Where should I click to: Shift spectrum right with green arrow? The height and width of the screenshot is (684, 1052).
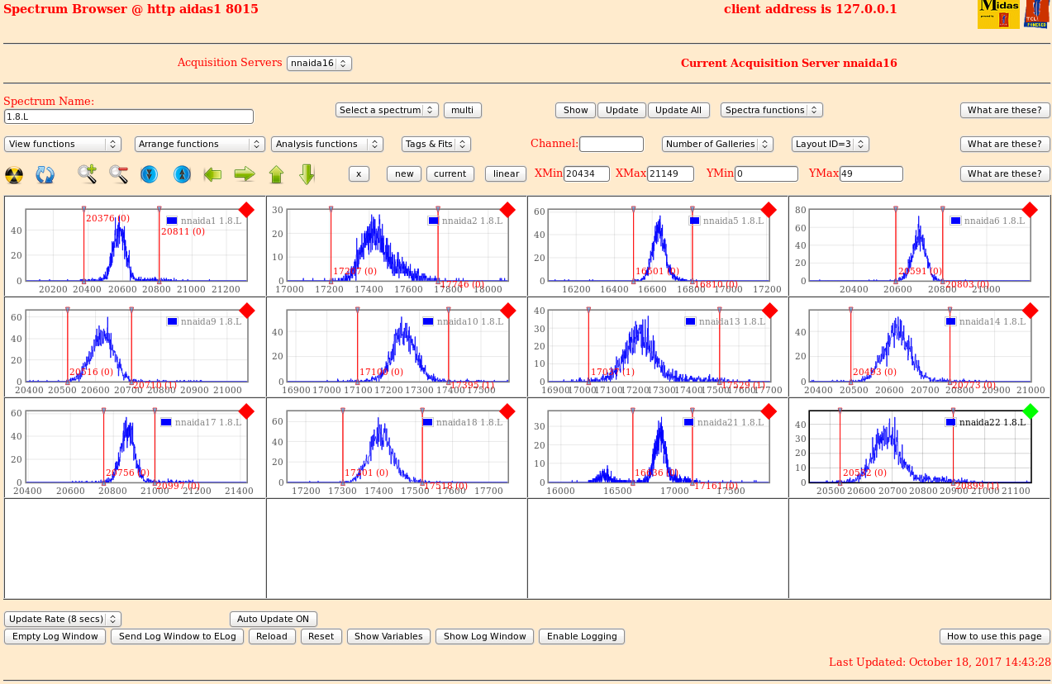(x=245, y=174)
